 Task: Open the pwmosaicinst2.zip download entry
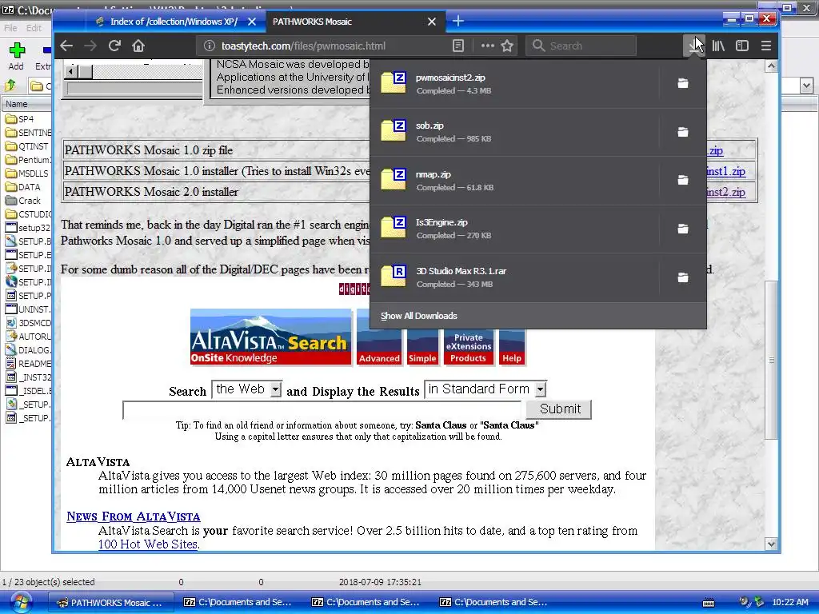pyautogui.click(x=514, y=83)
